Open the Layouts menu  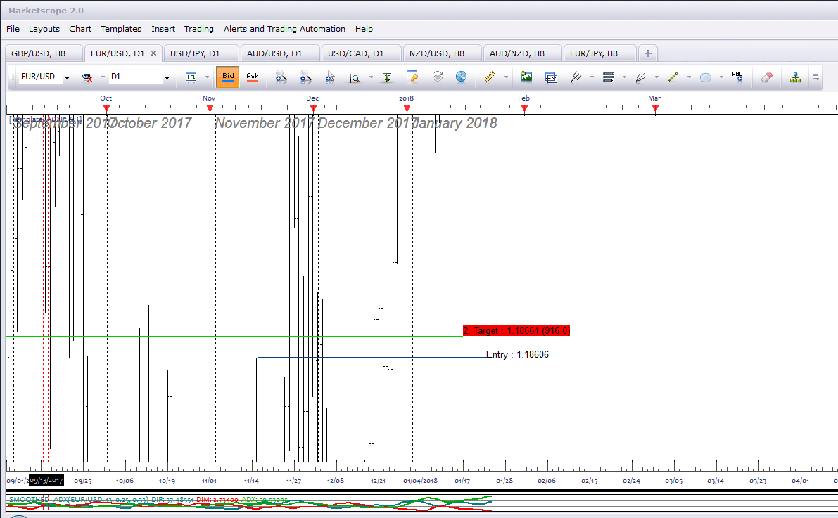click(44, 29)
